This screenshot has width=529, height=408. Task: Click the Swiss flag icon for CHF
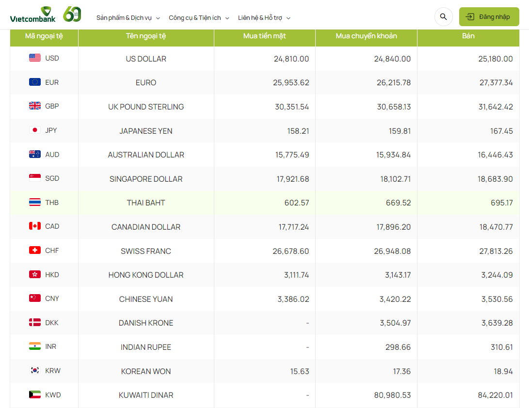(x=35, y=251)
